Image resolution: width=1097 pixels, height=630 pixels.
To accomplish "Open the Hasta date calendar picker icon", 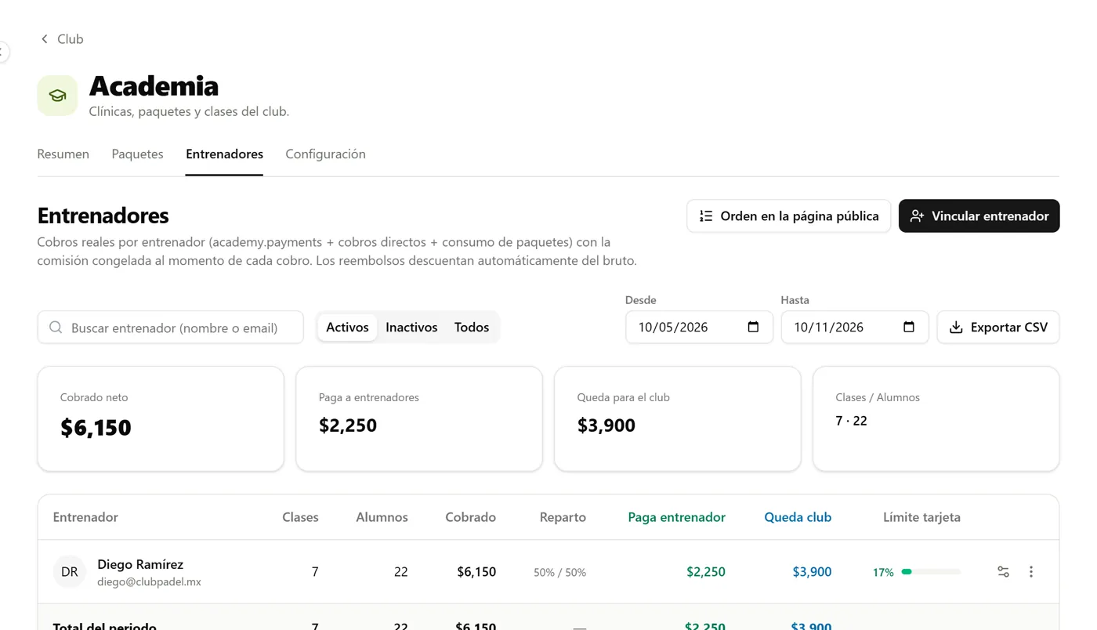I will [909, 327].
